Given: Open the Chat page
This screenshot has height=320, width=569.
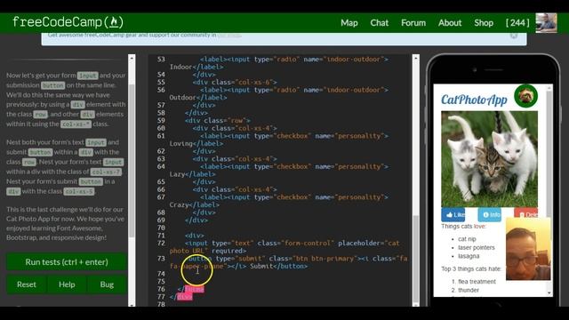Looking at the screenshot, I should pos(380,23).
